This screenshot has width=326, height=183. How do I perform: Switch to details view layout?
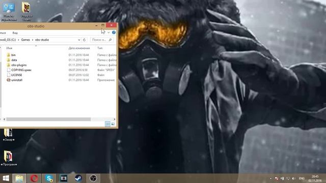pyautogui.click(x=107, y=124)
